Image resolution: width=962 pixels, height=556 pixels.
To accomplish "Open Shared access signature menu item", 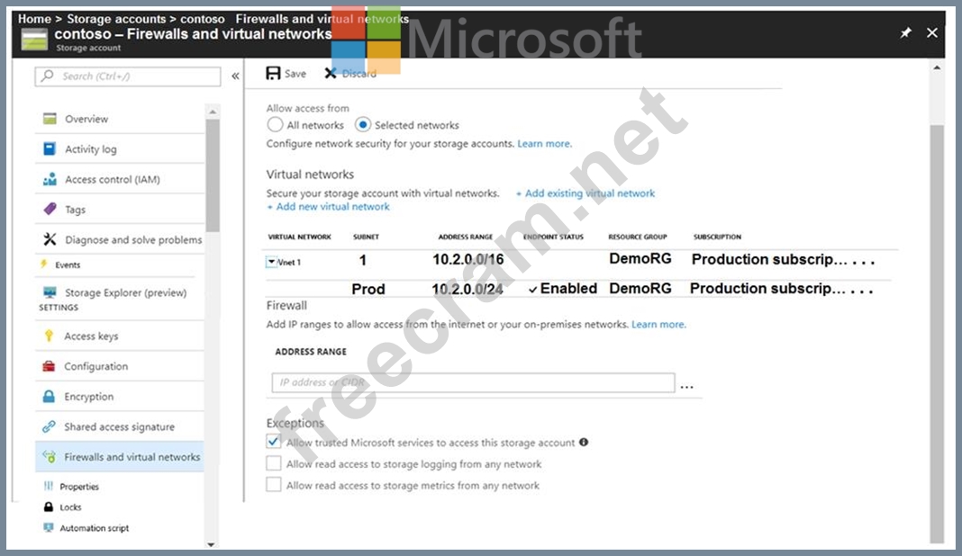I will tap(120, 426).
